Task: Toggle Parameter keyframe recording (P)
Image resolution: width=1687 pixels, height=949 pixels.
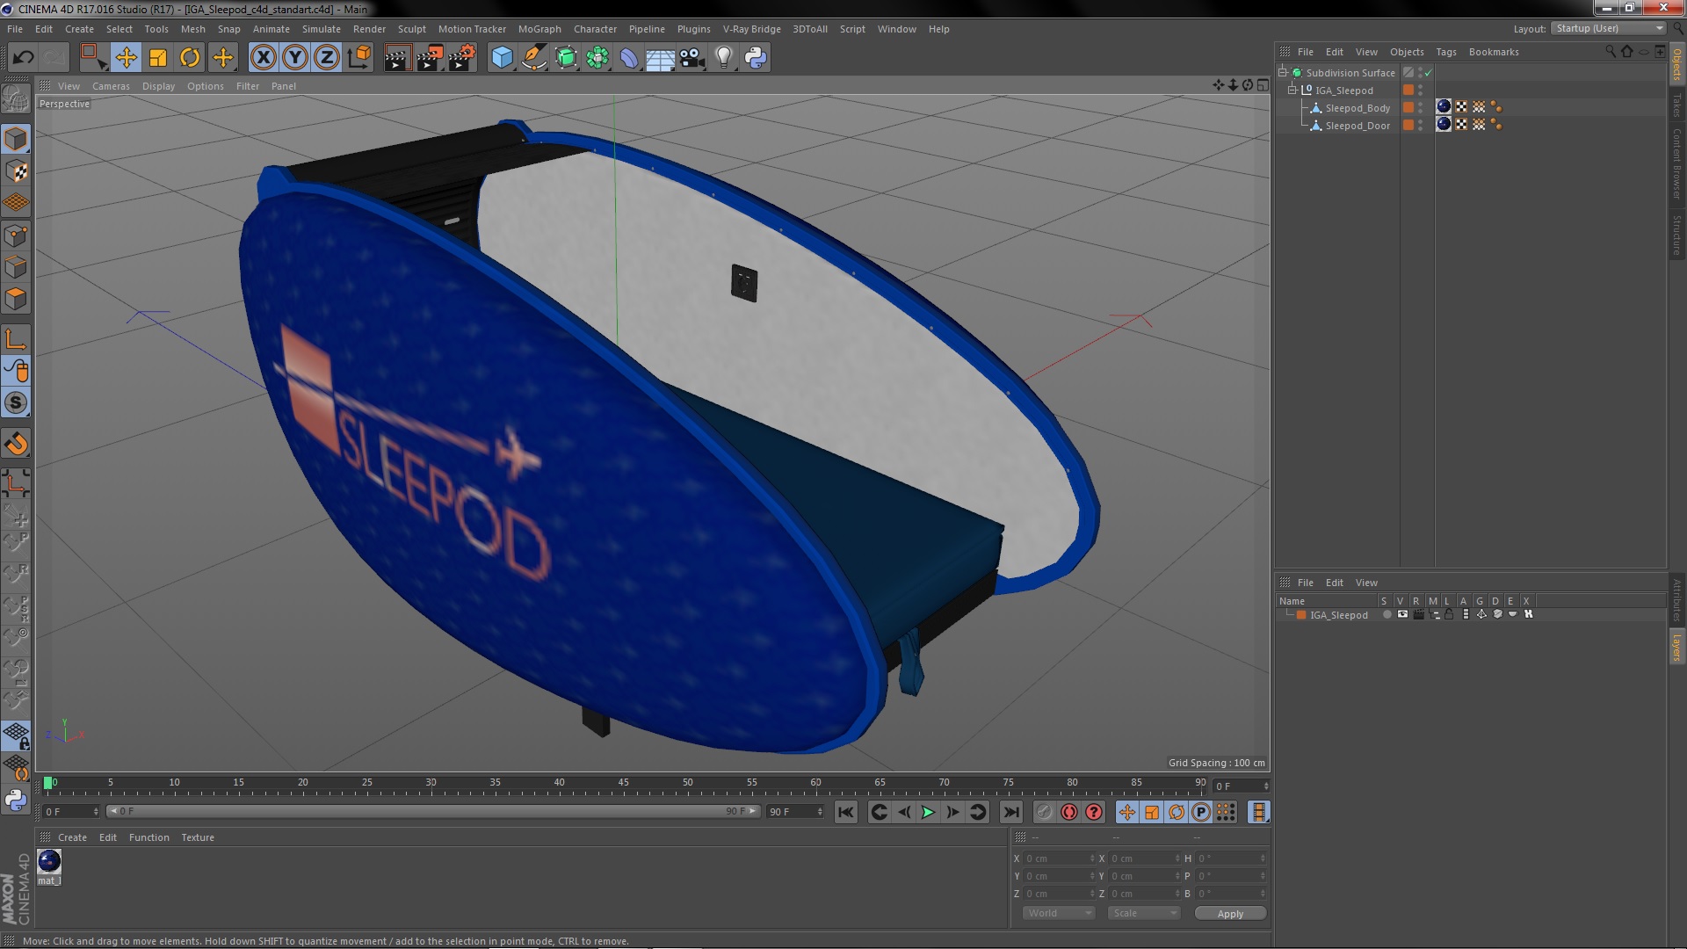Action: 1201,813
